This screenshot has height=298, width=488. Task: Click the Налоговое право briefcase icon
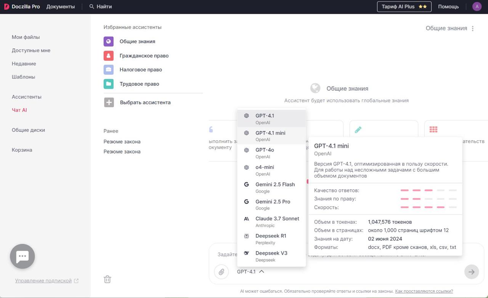[x=109, y=70]
